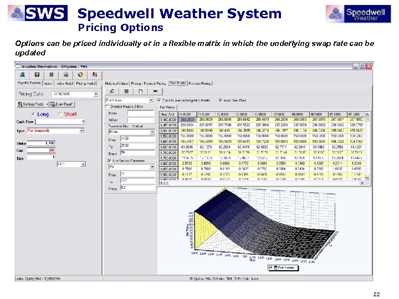The width and height of the screenshot is (399, 299).
Task: Enable Override Mean & StDev checkbox
Action: pyautogui.click(x=107, y=106)
